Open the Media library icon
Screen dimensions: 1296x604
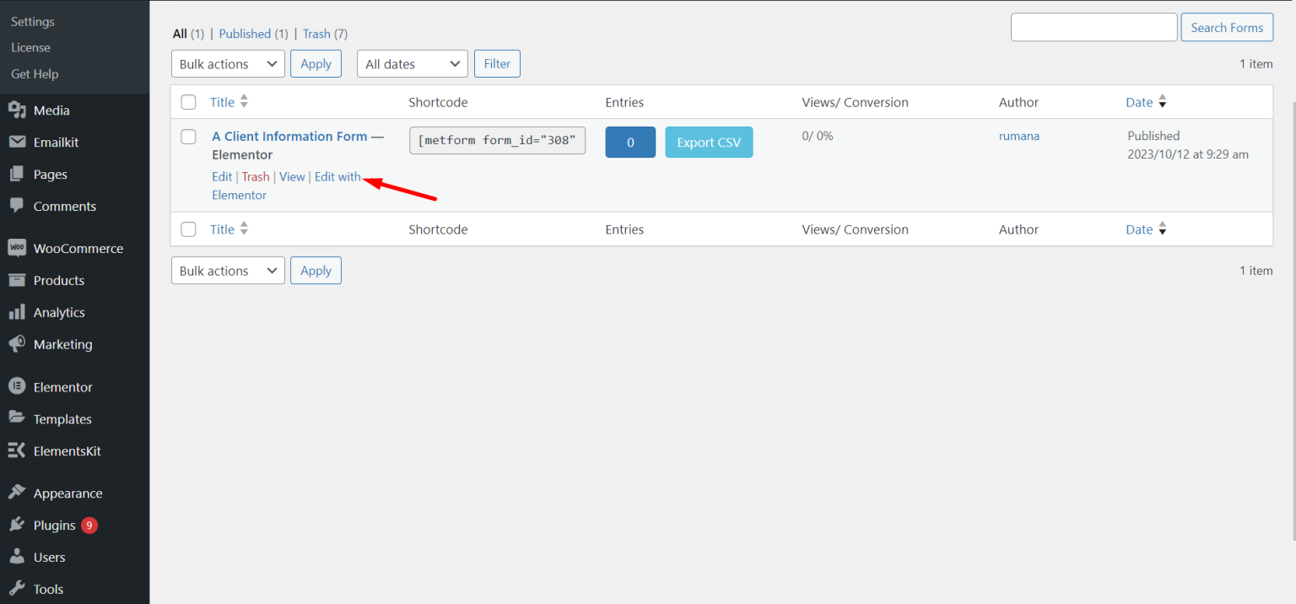click(18, 110)
